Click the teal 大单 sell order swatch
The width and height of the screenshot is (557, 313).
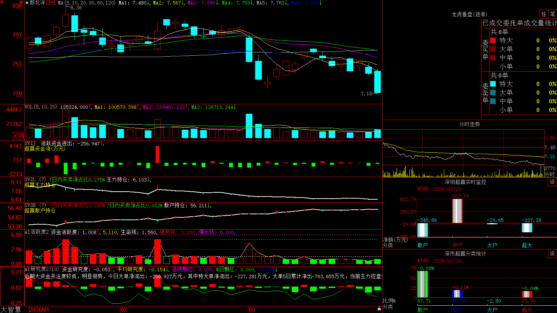[493, 93]
